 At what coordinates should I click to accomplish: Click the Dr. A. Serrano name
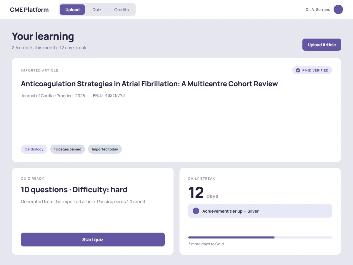[x=318, y=10]
